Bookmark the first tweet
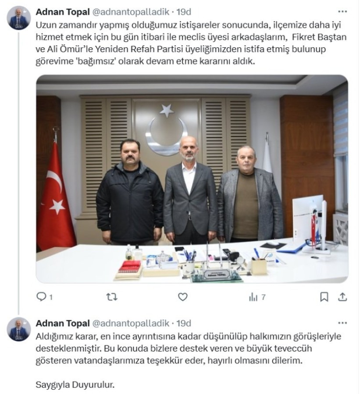This screenshot has height=394, width=363. coord(324,297)
